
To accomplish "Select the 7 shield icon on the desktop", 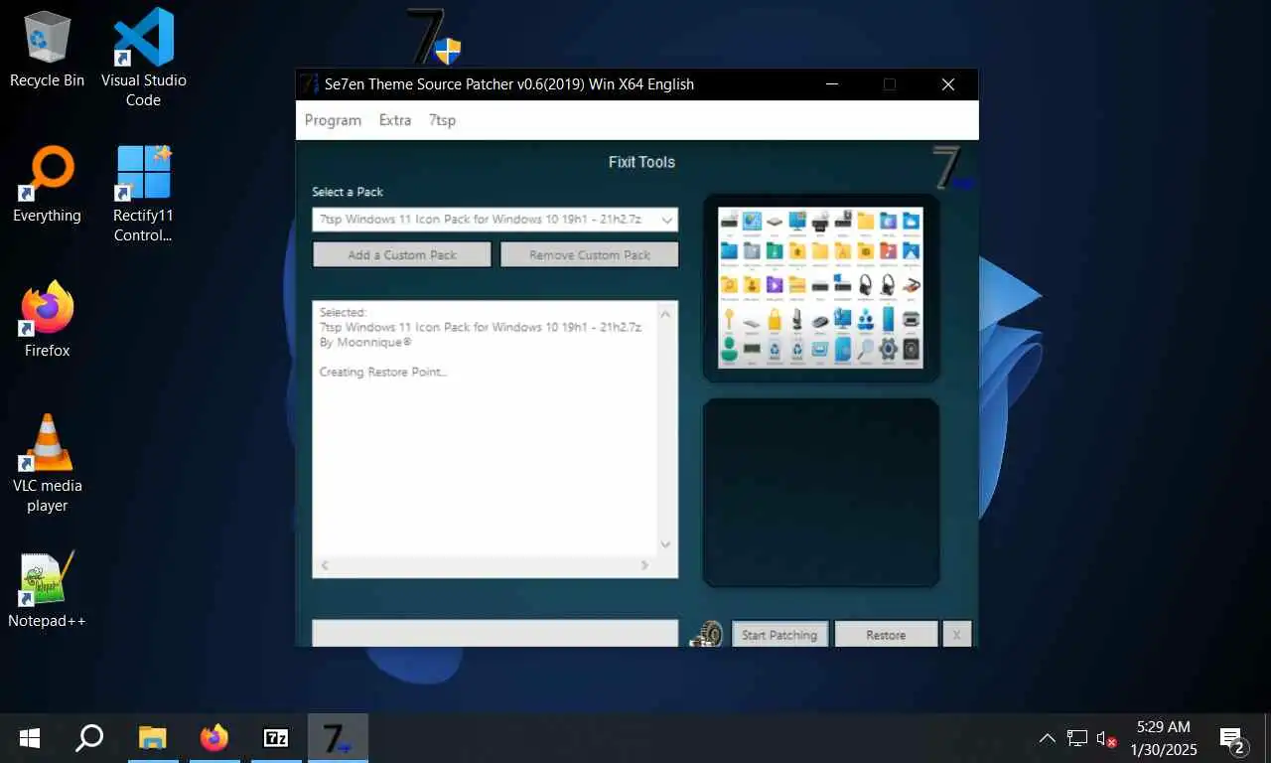I will (x=434, y=37).
